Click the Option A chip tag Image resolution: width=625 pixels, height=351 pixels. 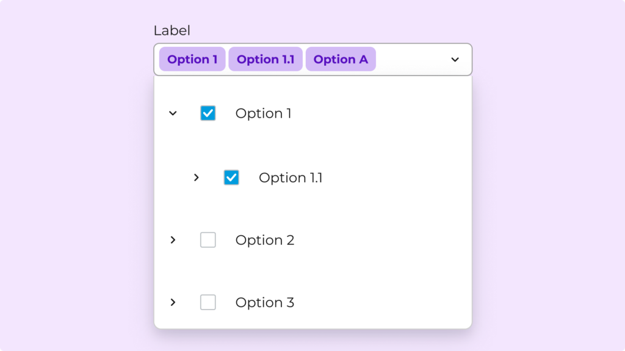click(x=341, y=60)
